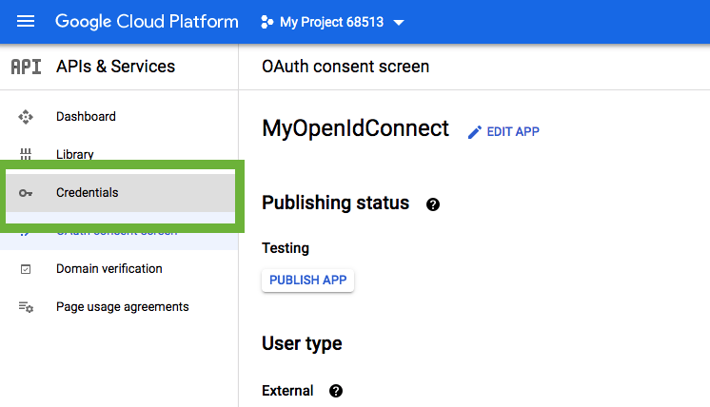Open the hamburger navigation menu
The height and width of the screenshot is (407, 710).
[26, 21]
